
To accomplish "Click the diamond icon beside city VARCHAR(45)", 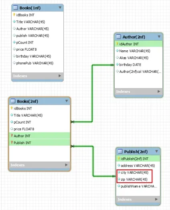I will pyautogui.click(x=119, y=172).
